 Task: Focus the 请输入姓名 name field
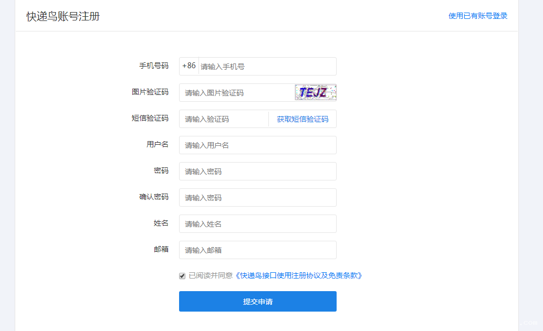click(x=258, y=224)
